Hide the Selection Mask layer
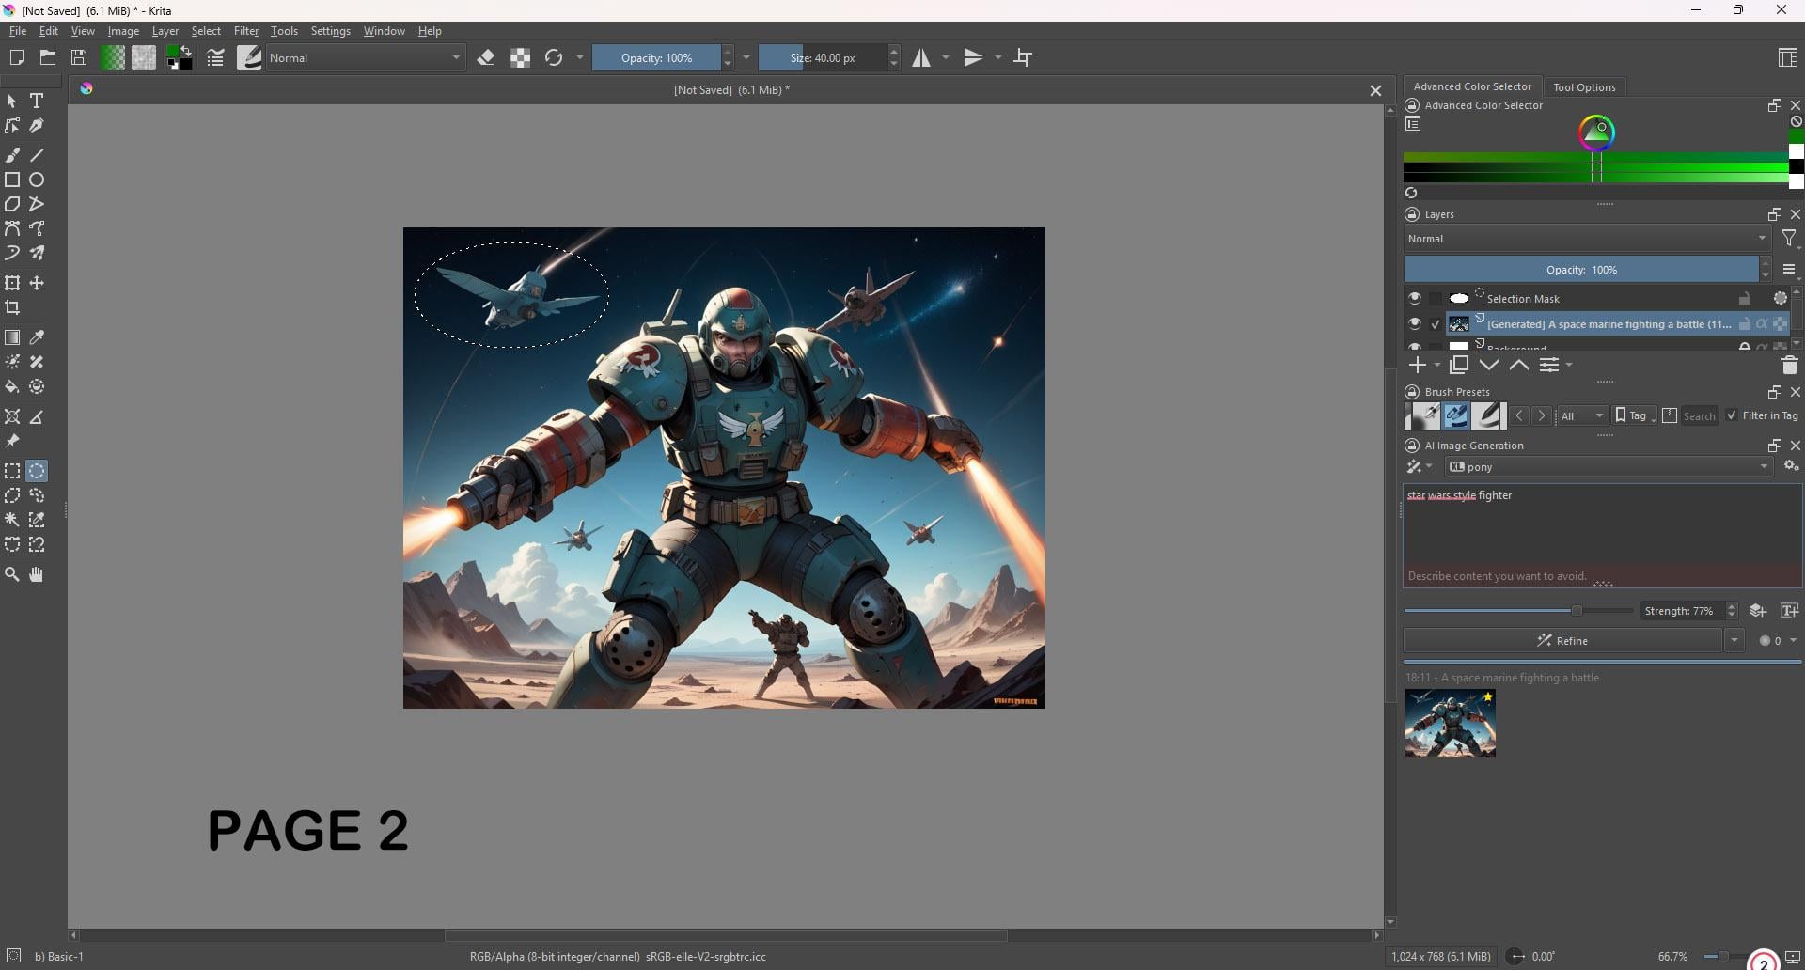This screenshot has height=970, width=1805. [1415, 298]
